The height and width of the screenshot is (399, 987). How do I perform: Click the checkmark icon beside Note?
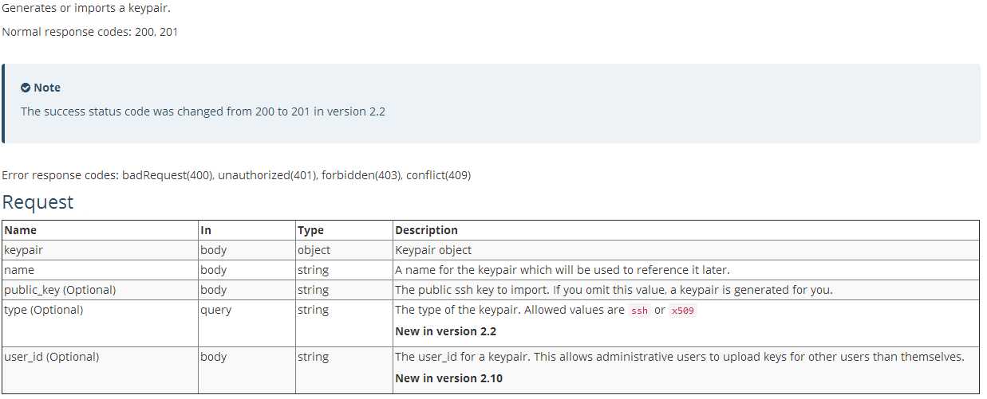click(x=26, y=88)
